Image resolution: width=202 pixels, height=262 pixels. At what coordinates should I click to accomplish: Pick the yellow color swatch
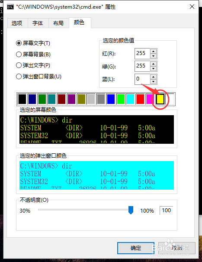pyautogui.click(x=160, y=99)
